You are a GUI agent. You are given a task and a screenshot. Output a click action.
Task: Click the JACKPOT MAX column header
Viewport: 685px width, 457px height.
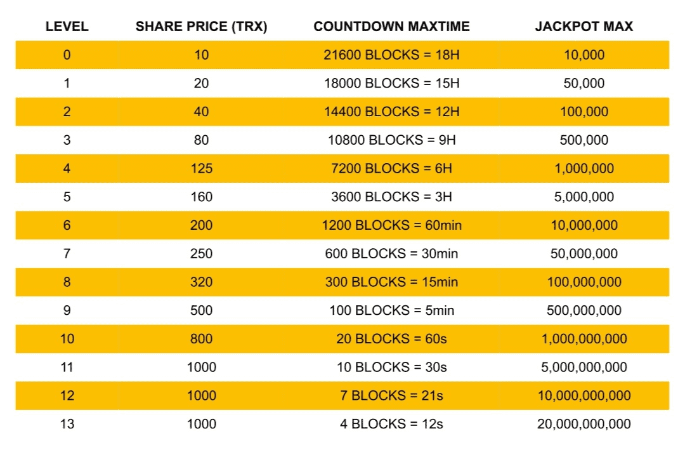pos(584,27)
